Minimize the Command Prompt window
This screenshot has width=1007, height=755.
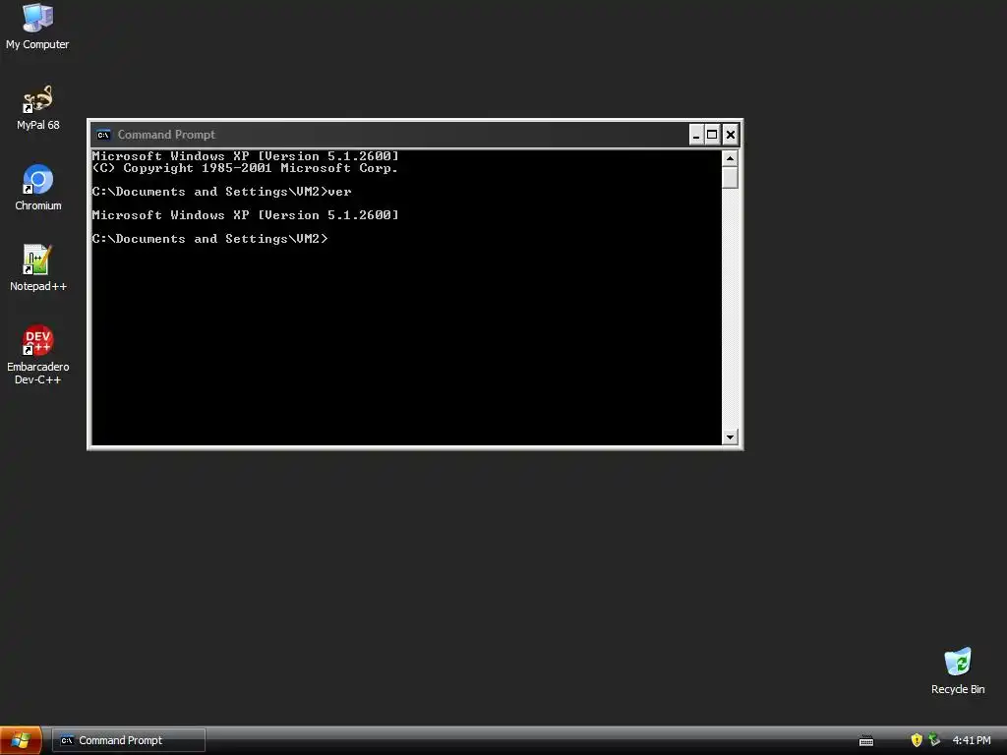pos(696,135)
